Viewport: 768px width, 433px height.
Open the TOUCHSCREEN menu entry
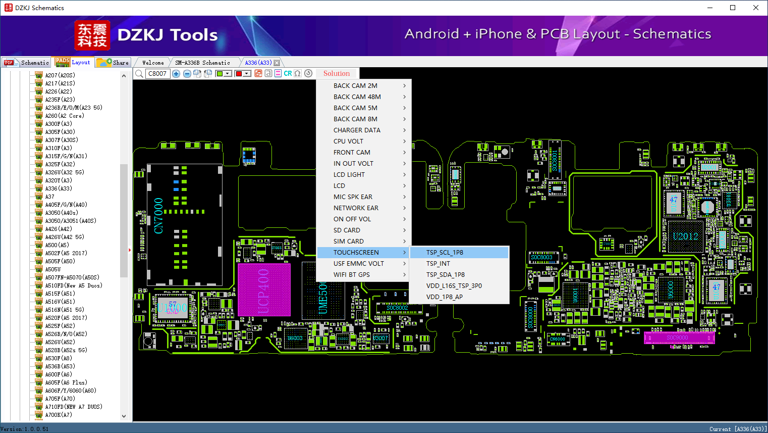tap(364, 253)
